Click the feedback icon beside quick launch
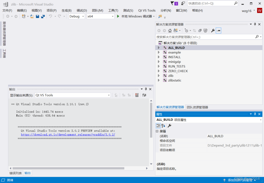264x183 pixels. click(183, 3)
